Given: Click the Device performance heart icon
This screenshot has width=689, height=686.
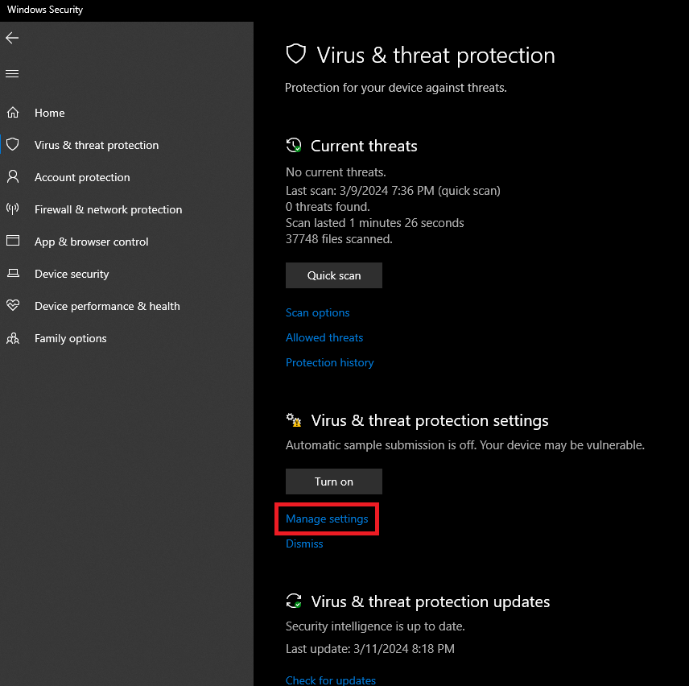Looking at the screenshot, I should pyautogui.click(x=13, y=306).
